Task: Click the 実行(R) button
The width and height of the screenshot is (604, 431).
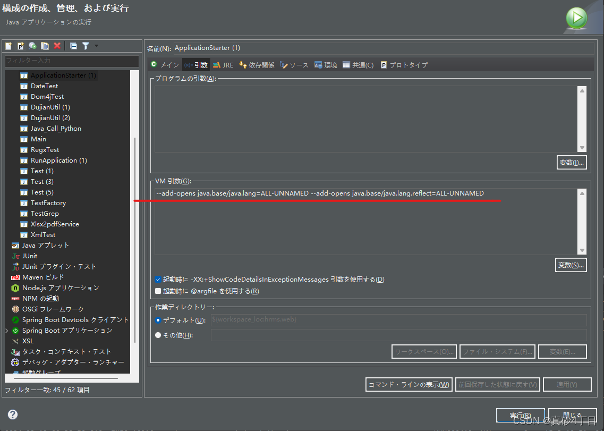Action: [521, 416]
